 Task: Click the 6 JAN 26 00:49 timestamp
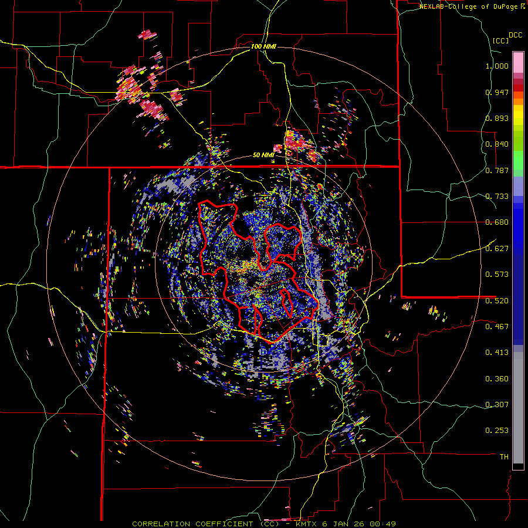pyautogui.click(x=358, y=524)
